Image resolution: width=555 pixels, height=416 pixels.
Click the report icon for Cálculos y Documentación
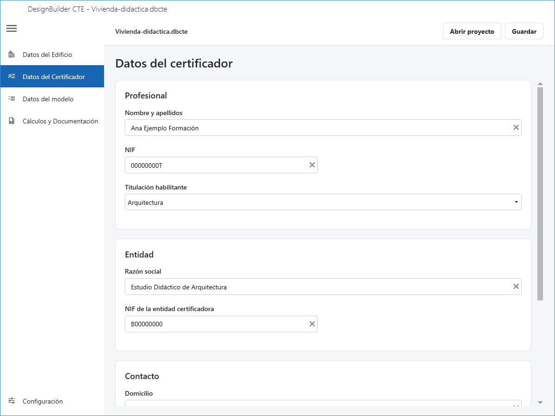coord(12,121)
